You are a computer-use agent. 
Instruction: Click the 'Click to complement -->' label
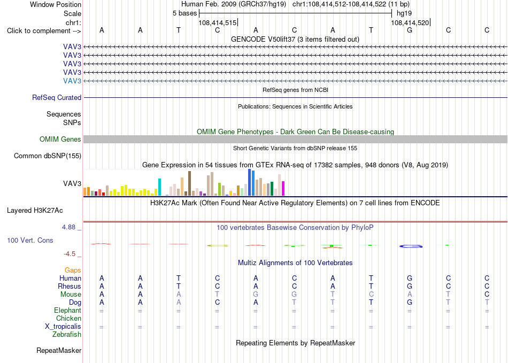click(x=44, y=31)
